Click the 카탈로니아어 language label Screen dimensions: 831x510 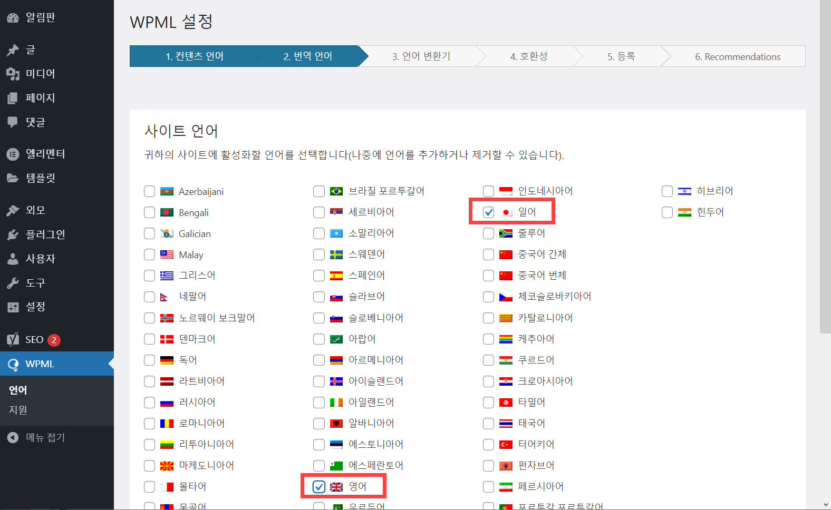pos(546,318)
